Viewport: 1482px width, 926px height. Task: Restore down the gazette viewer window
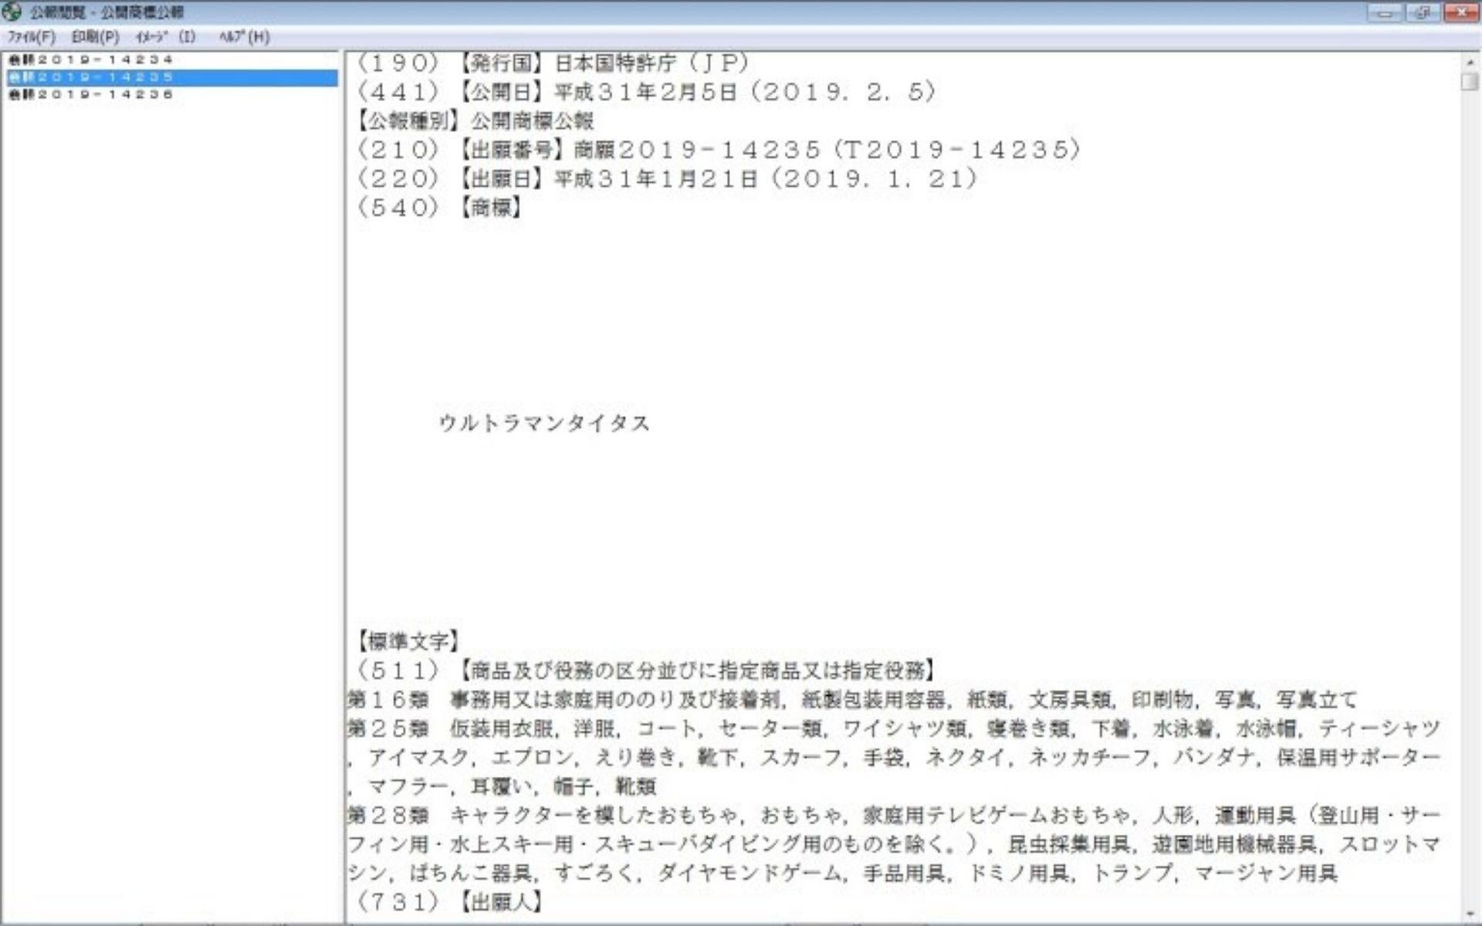click(1422, 12)
